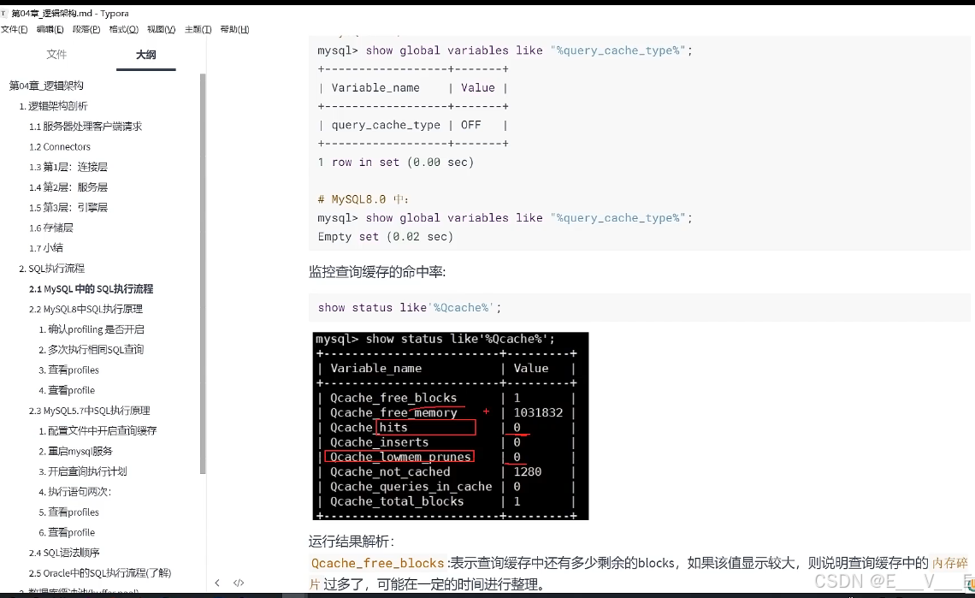
Task: Click the line Empty set (0.02 sec)
Action: [386, 236]
